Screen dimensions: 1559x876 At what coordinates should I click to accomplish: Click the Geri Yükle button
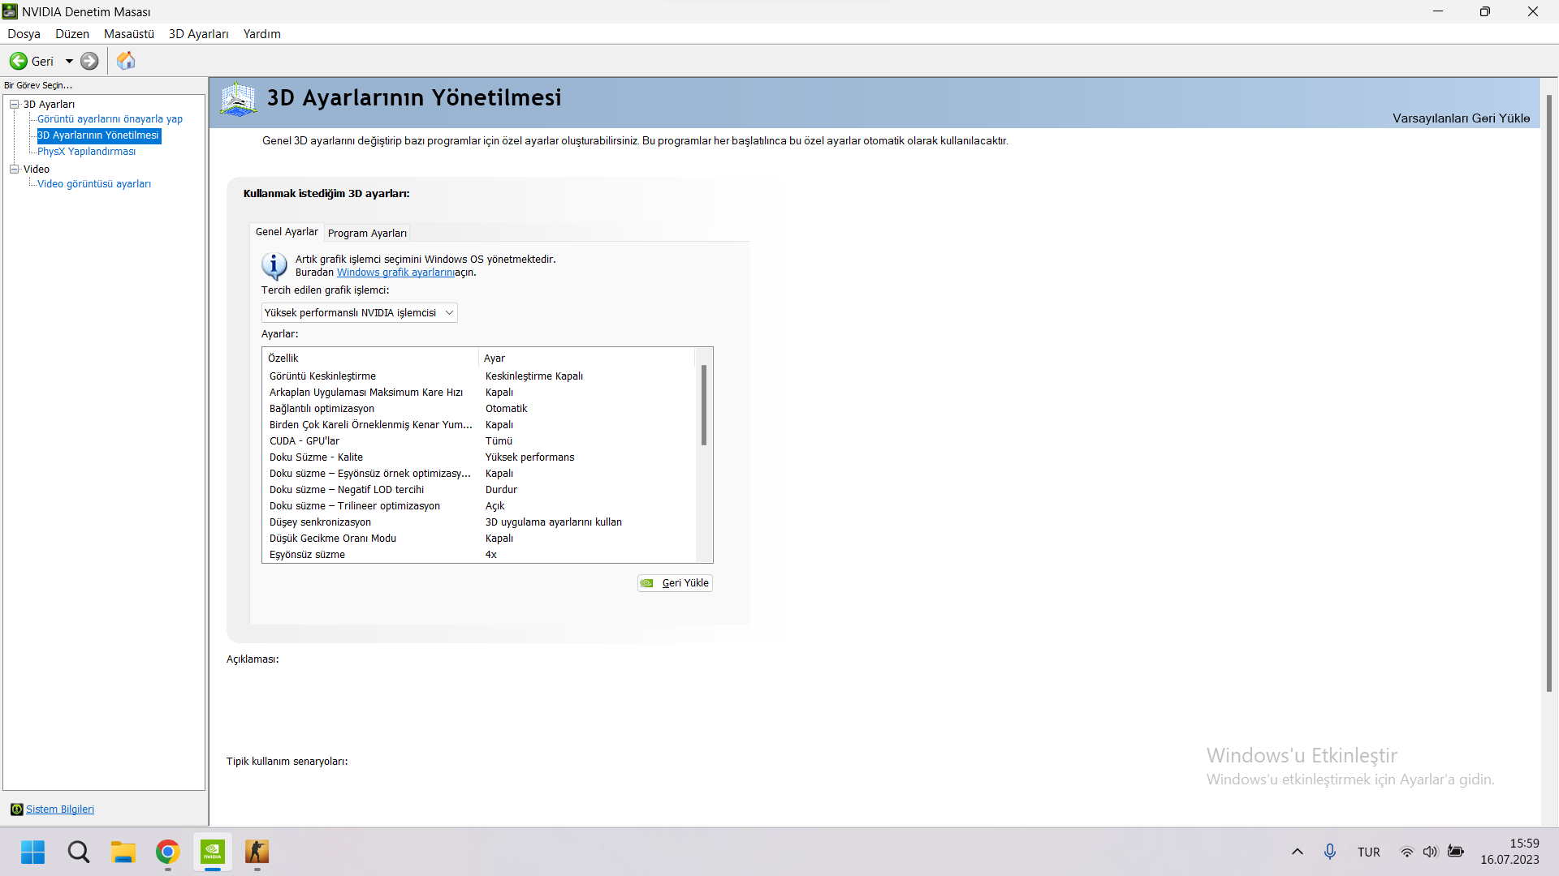[x=675, y=583]
